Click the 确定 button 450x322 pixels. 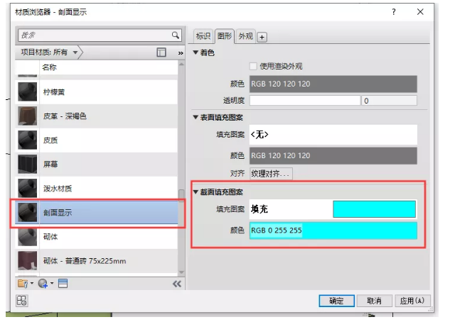pyautogui.click(x=336, y=301)
